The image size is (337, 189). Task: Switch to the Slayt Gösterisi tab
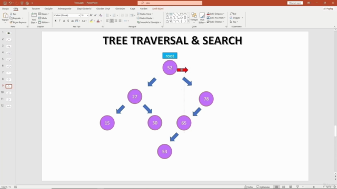coord(84,9)
